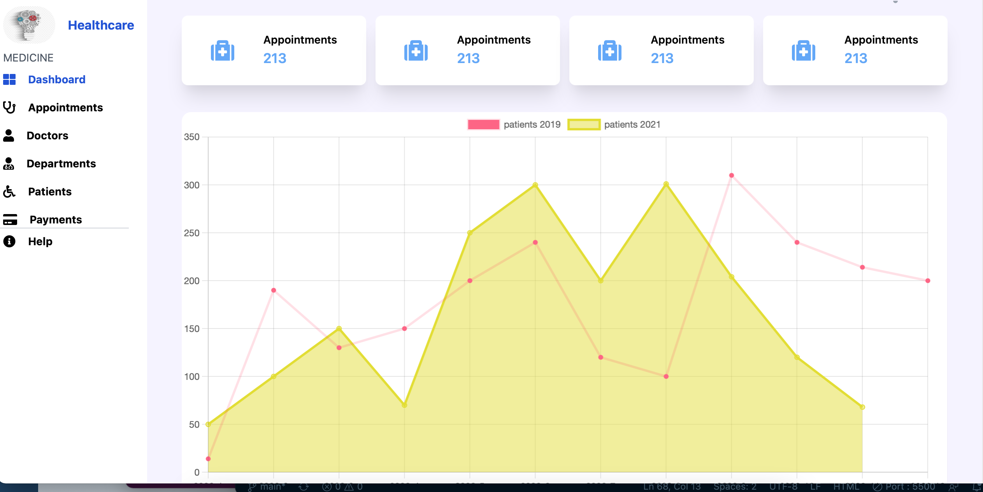Click the 2019 peak data point at 310
This screenshot has height=492, width=983.
[x=731, y=176]
